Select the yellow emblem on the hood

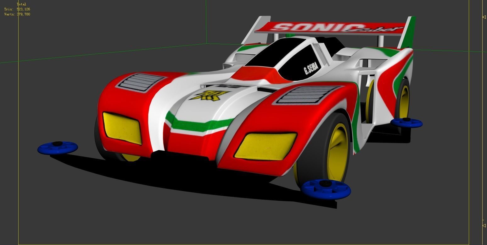(x=210, y=95)
